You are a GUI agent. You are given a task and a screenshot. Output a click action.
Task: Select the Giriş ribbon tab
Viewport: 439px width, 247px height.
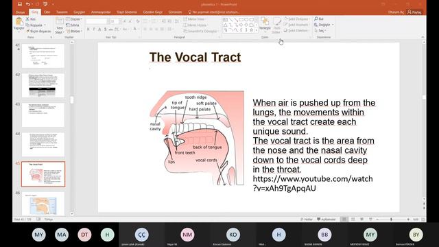(x=35, y=12)
